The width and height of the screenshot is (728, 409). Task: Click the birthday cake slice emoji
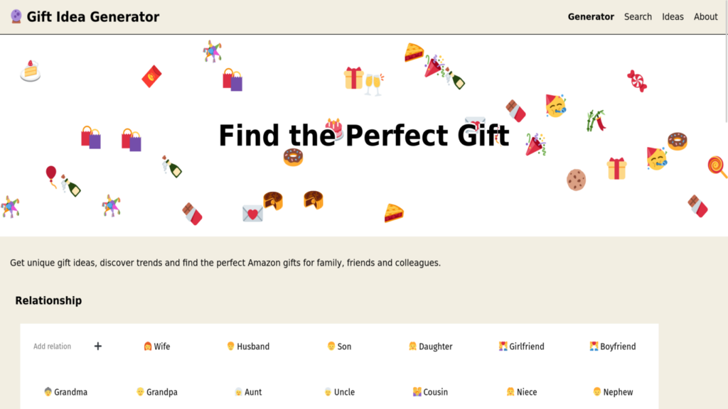[30, 70]
